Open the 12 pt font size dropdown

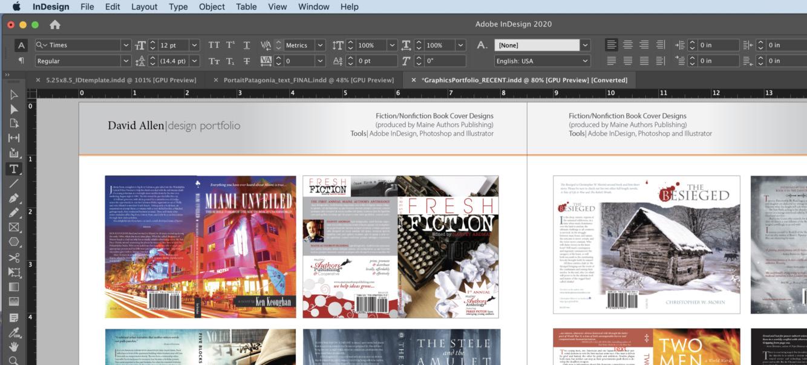pos(194,45)
